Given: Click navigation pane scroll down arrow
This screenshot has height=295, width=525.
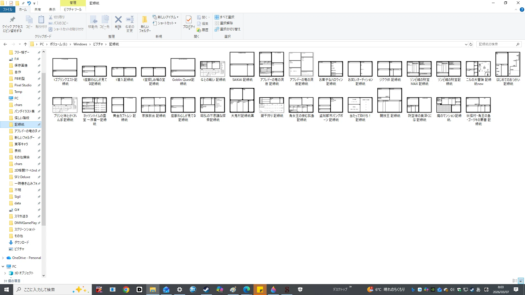Looking at the screenshot, I should click(43, 276).
